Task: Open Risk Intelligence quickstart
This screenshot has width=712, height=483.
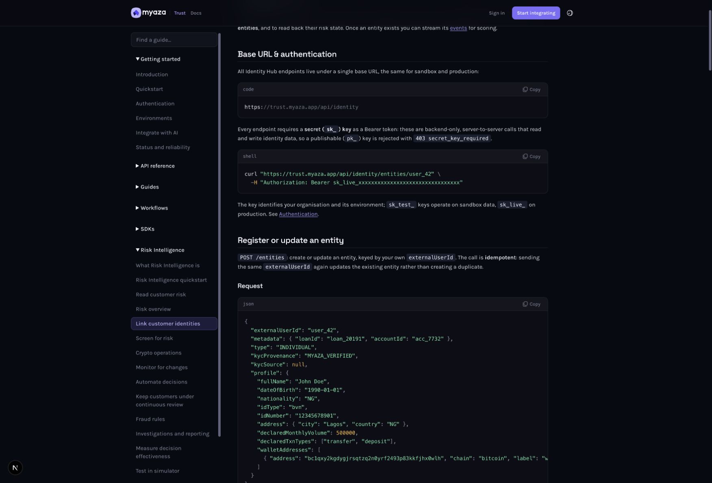Action: point(171,280)
